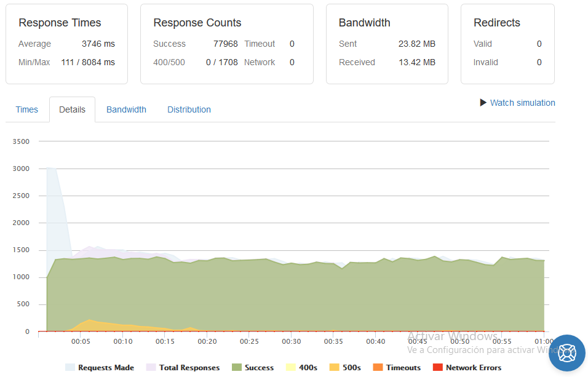588x377 pixels.
Task: Open the help lifebuoy chat button
Action: click(567, 353)
